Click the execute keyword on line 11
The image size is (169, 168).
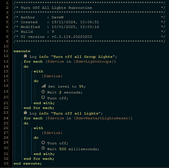[22, 51]
